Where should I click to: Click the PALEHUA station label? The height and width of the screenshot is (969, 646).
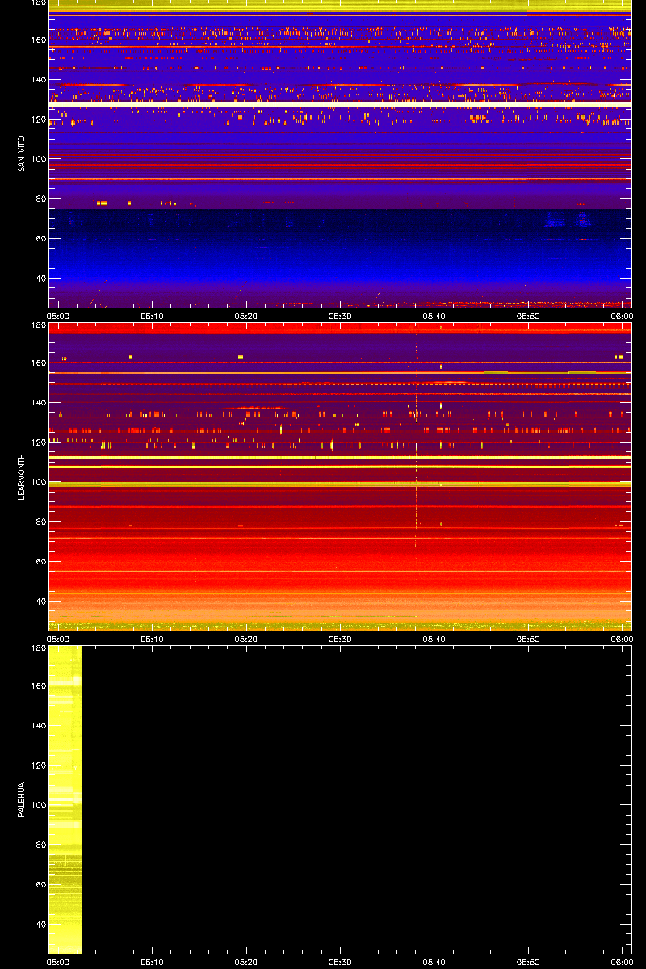[21, 799]
